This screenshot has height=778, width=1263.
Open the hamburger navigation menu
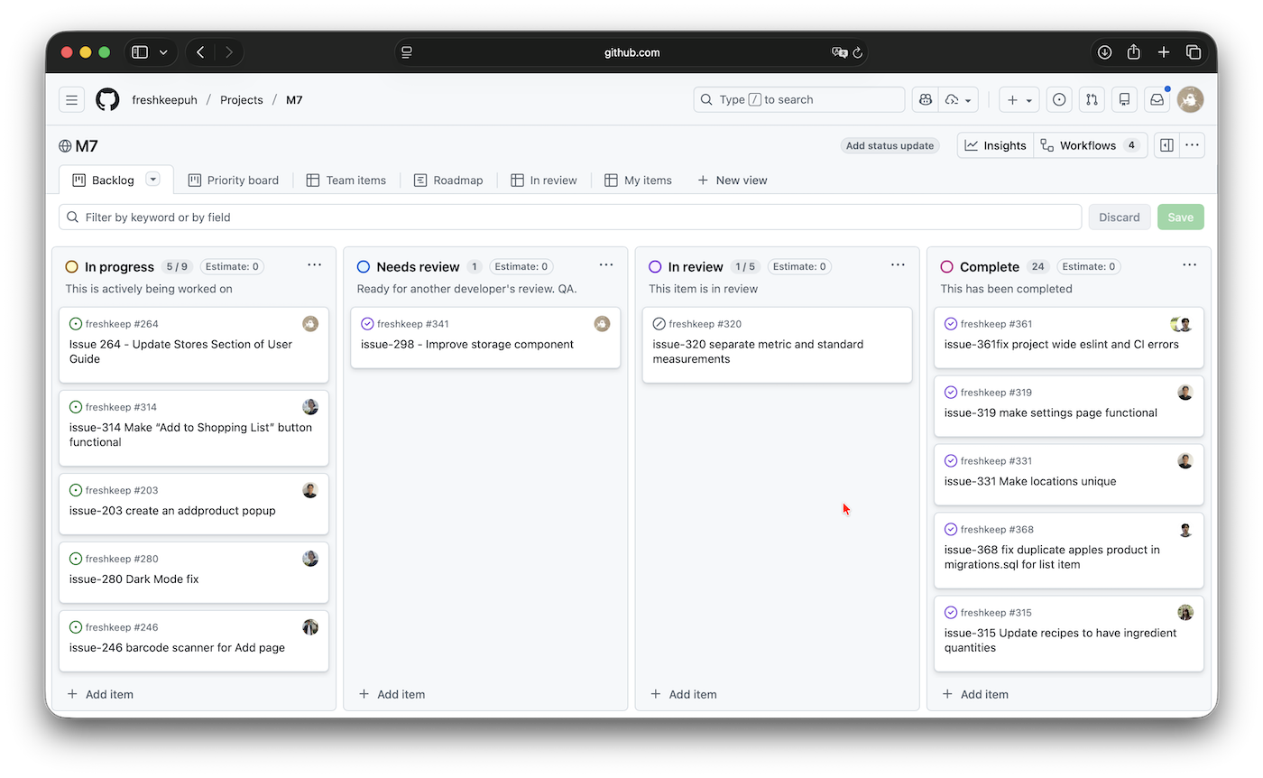point(72,99)
